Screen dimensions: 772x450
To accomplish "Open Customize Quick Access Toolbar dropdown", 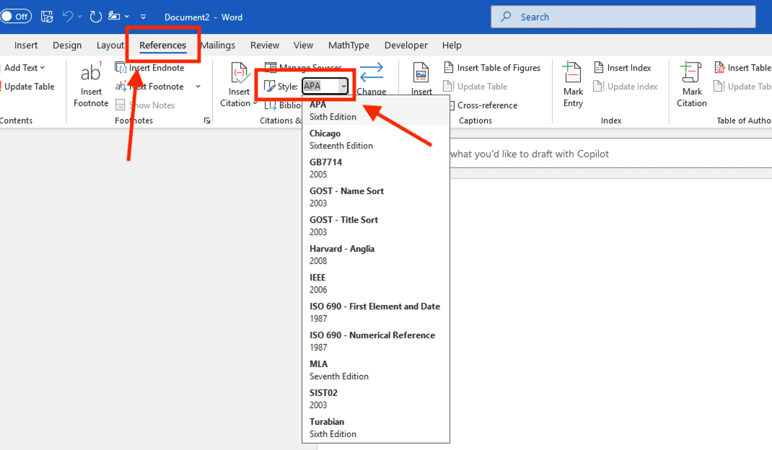I will coord(144,17).
